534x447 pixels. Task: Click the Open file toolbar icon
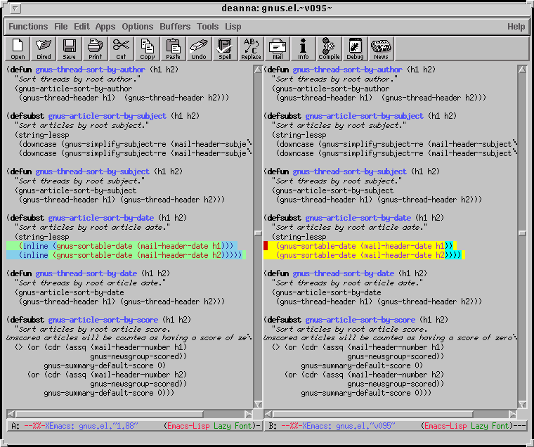18,48
